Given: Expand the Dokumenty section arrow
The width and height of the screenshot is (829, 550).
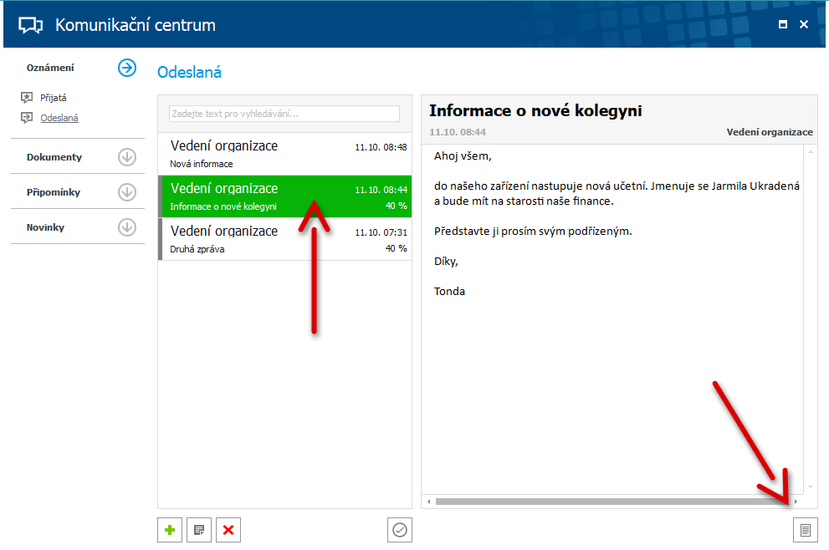Looking at the screenshot, I should point(127,157).
